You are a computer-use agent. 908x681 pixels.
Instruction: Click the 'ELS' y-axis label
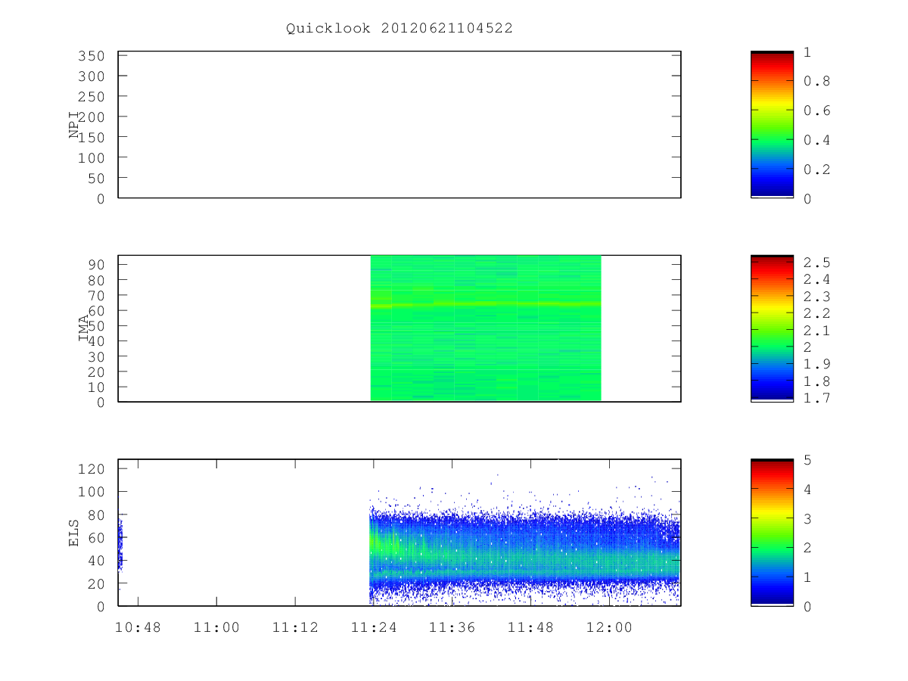74,533
